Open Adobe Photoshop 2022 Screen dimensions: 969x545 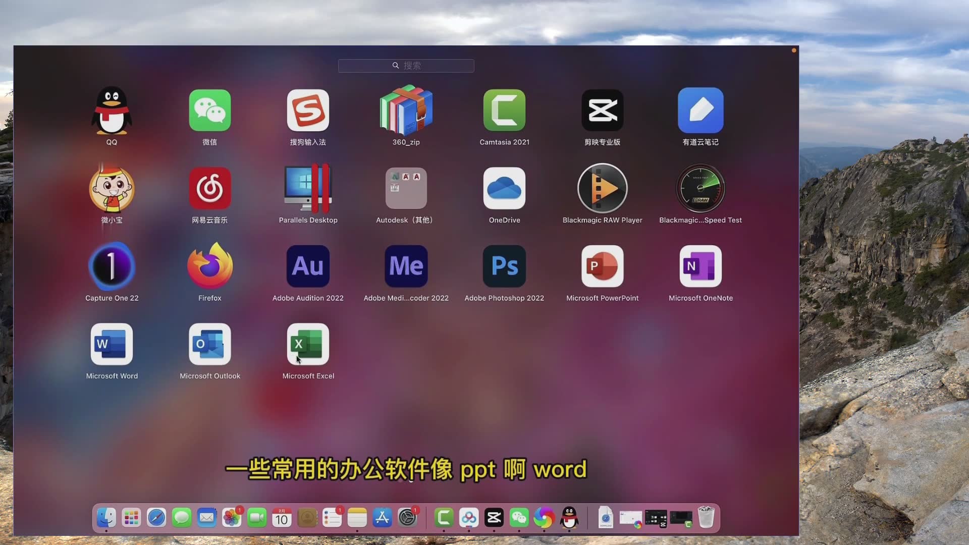(x=504, y=266)
